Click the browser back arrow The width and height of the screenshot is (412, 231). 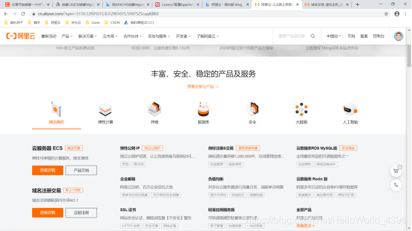coord(6,14)
